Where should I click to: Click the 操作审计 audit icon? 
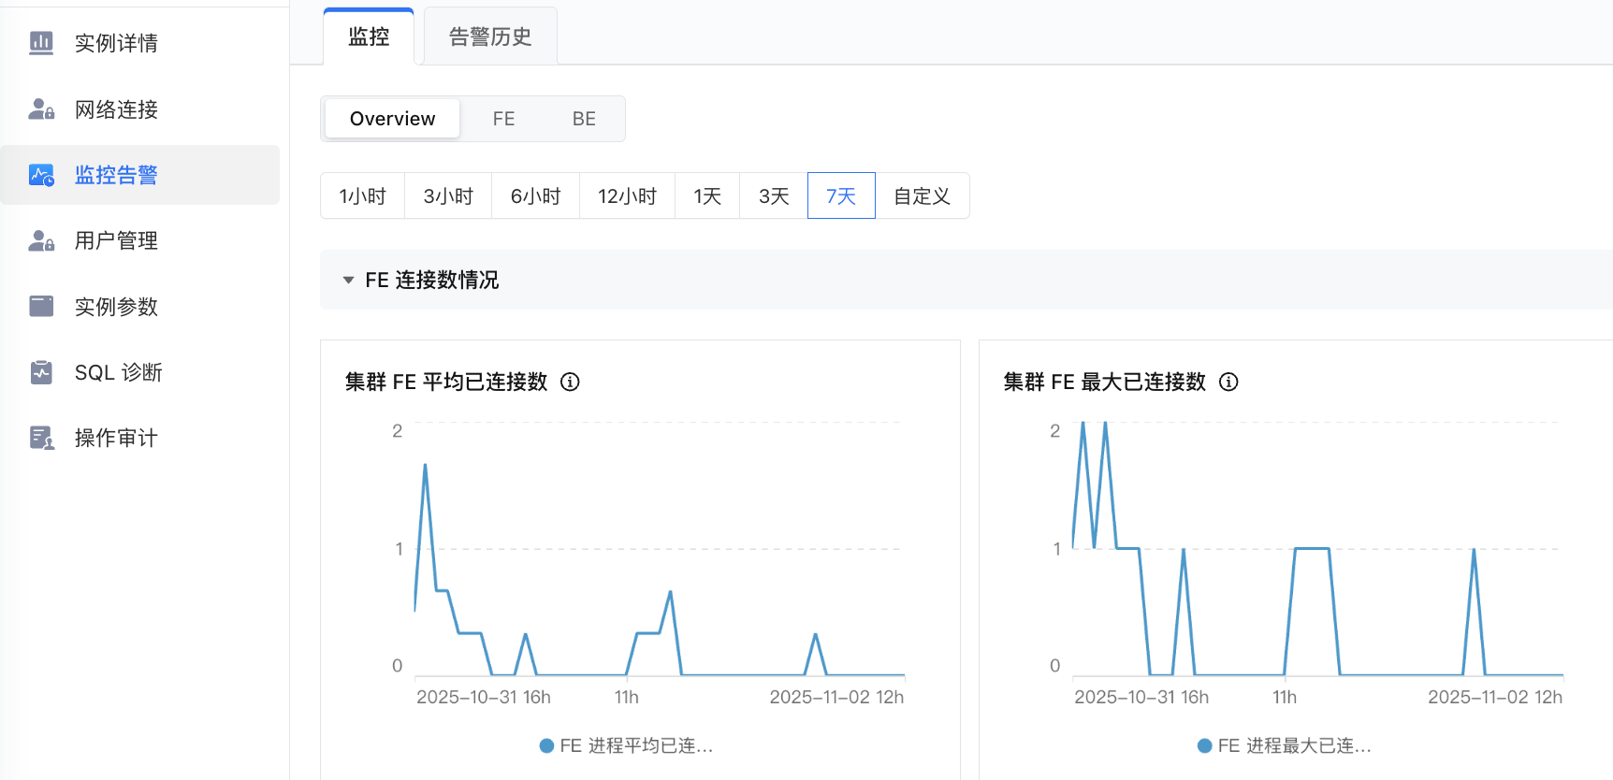(41, 438)
